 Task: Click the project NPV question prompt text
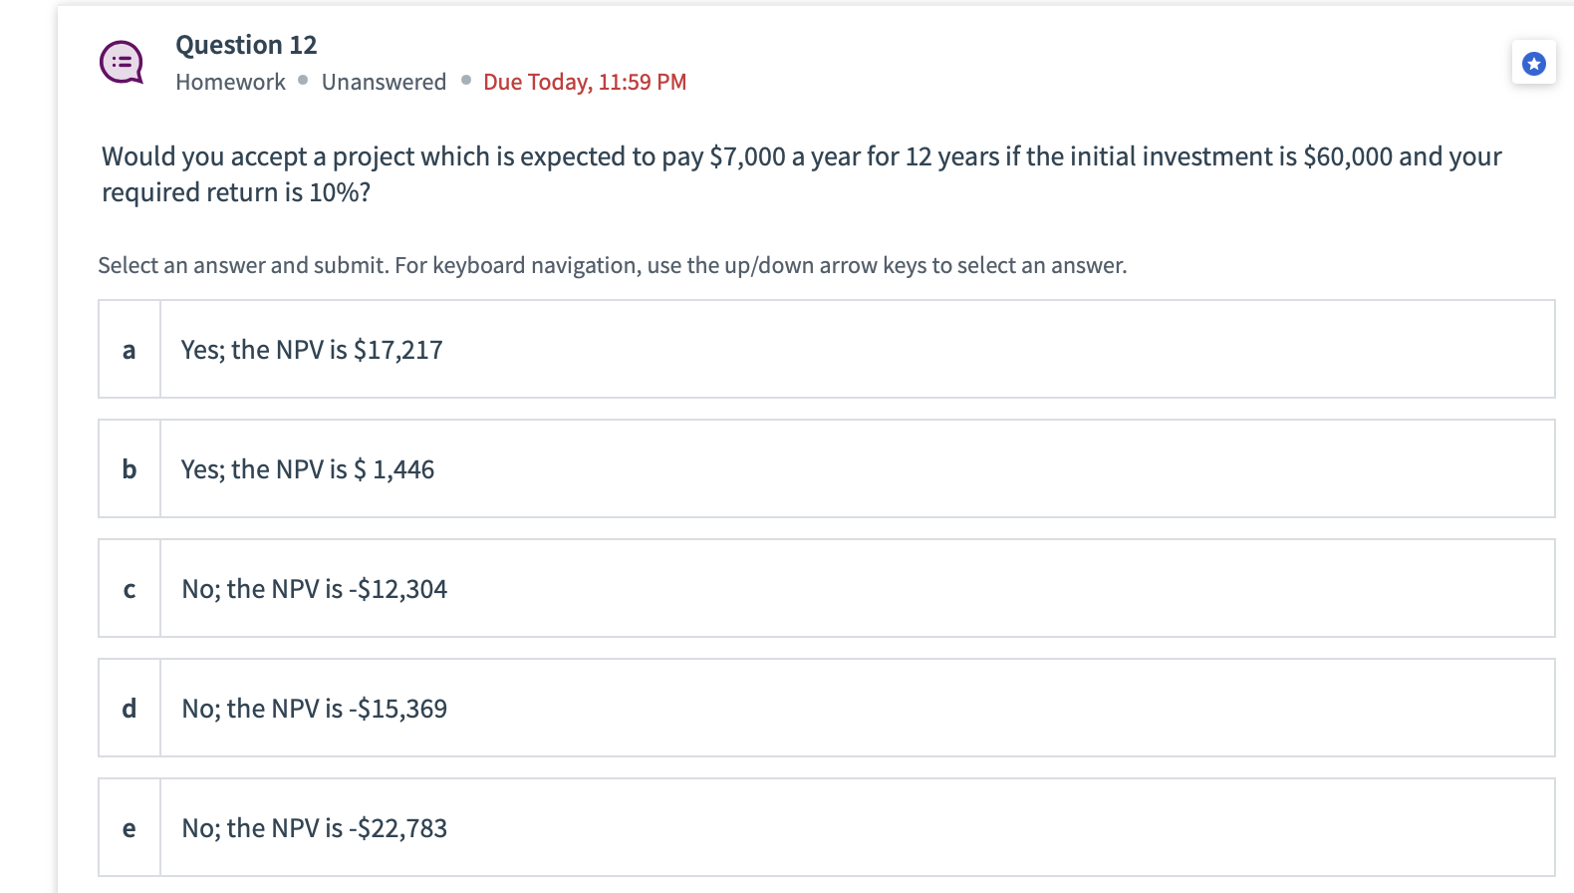(x=801, y=173)
